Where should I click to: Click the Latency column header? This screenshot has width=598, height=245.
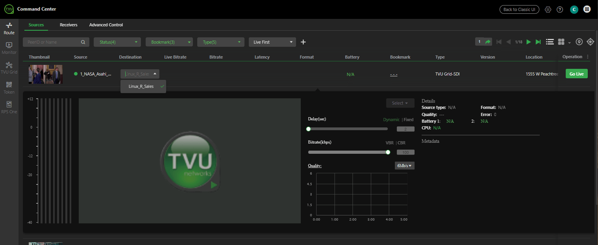[262, 57]
